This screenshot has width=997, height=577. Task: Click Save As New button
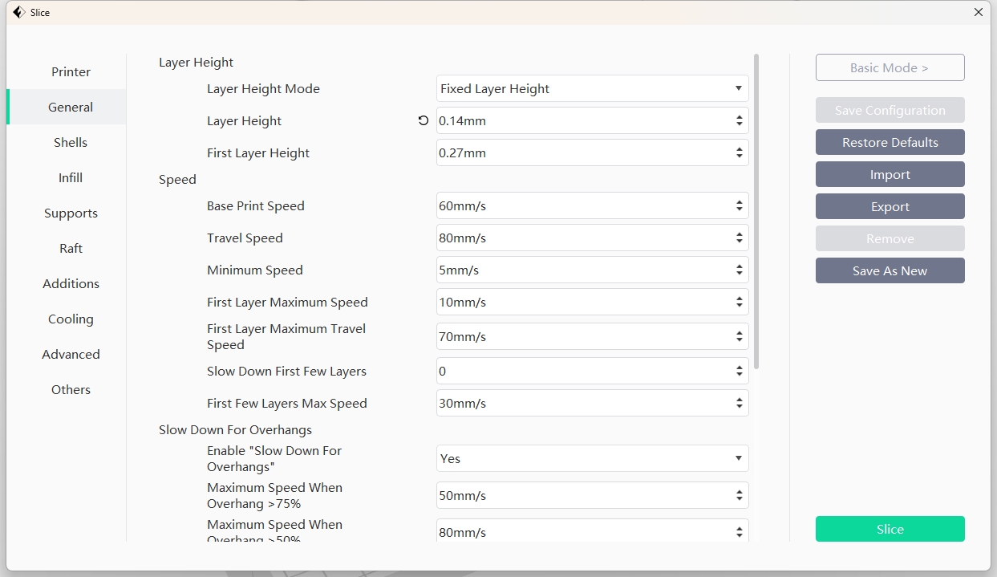coord(890,271)
